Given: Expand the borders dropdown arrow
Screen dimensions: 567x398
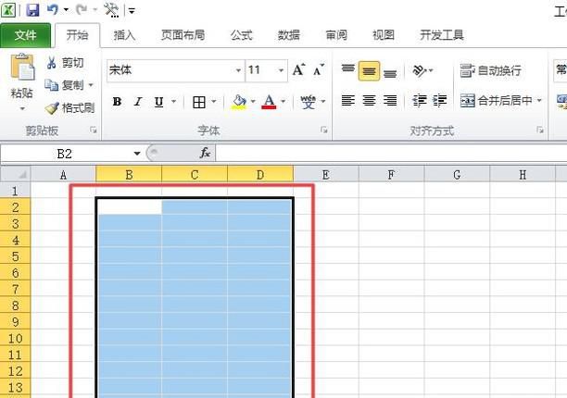Looking at the screenshot, I should click(214, 102).
